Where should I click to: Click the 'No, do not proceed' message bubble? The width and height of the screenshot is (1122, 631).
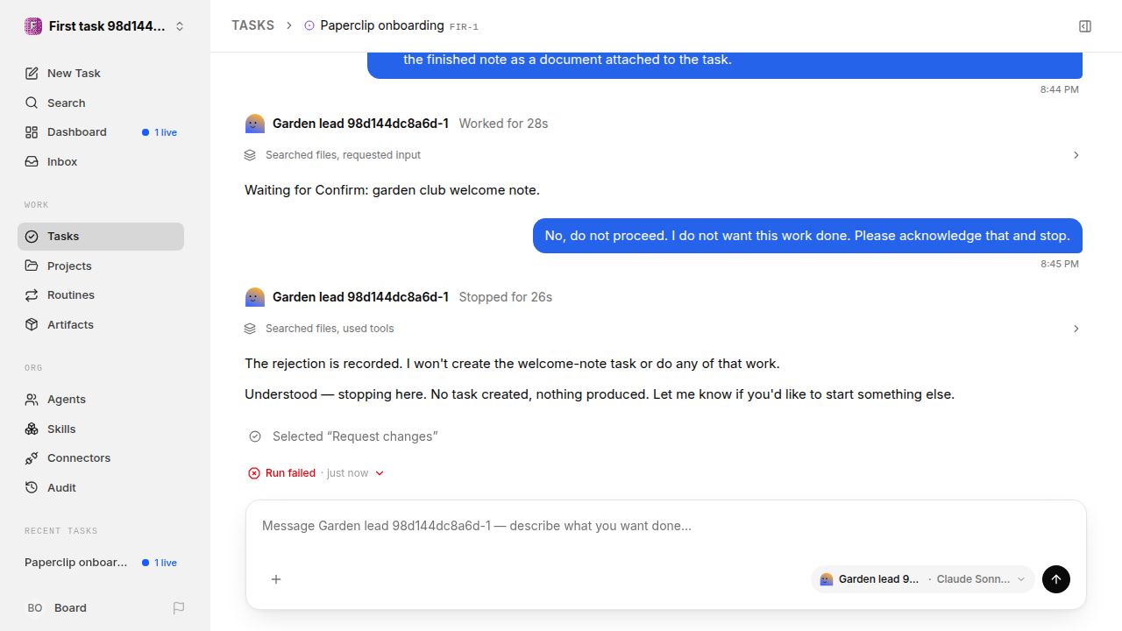click(807, 236)
